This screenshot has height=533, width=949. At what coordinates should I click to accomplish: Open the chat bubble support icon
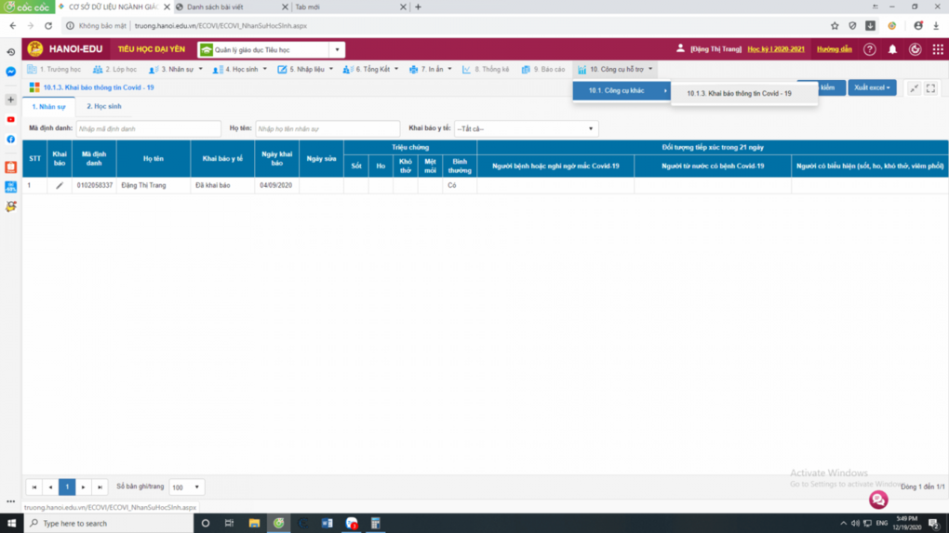pyautogui.click(x=877, y=500)
